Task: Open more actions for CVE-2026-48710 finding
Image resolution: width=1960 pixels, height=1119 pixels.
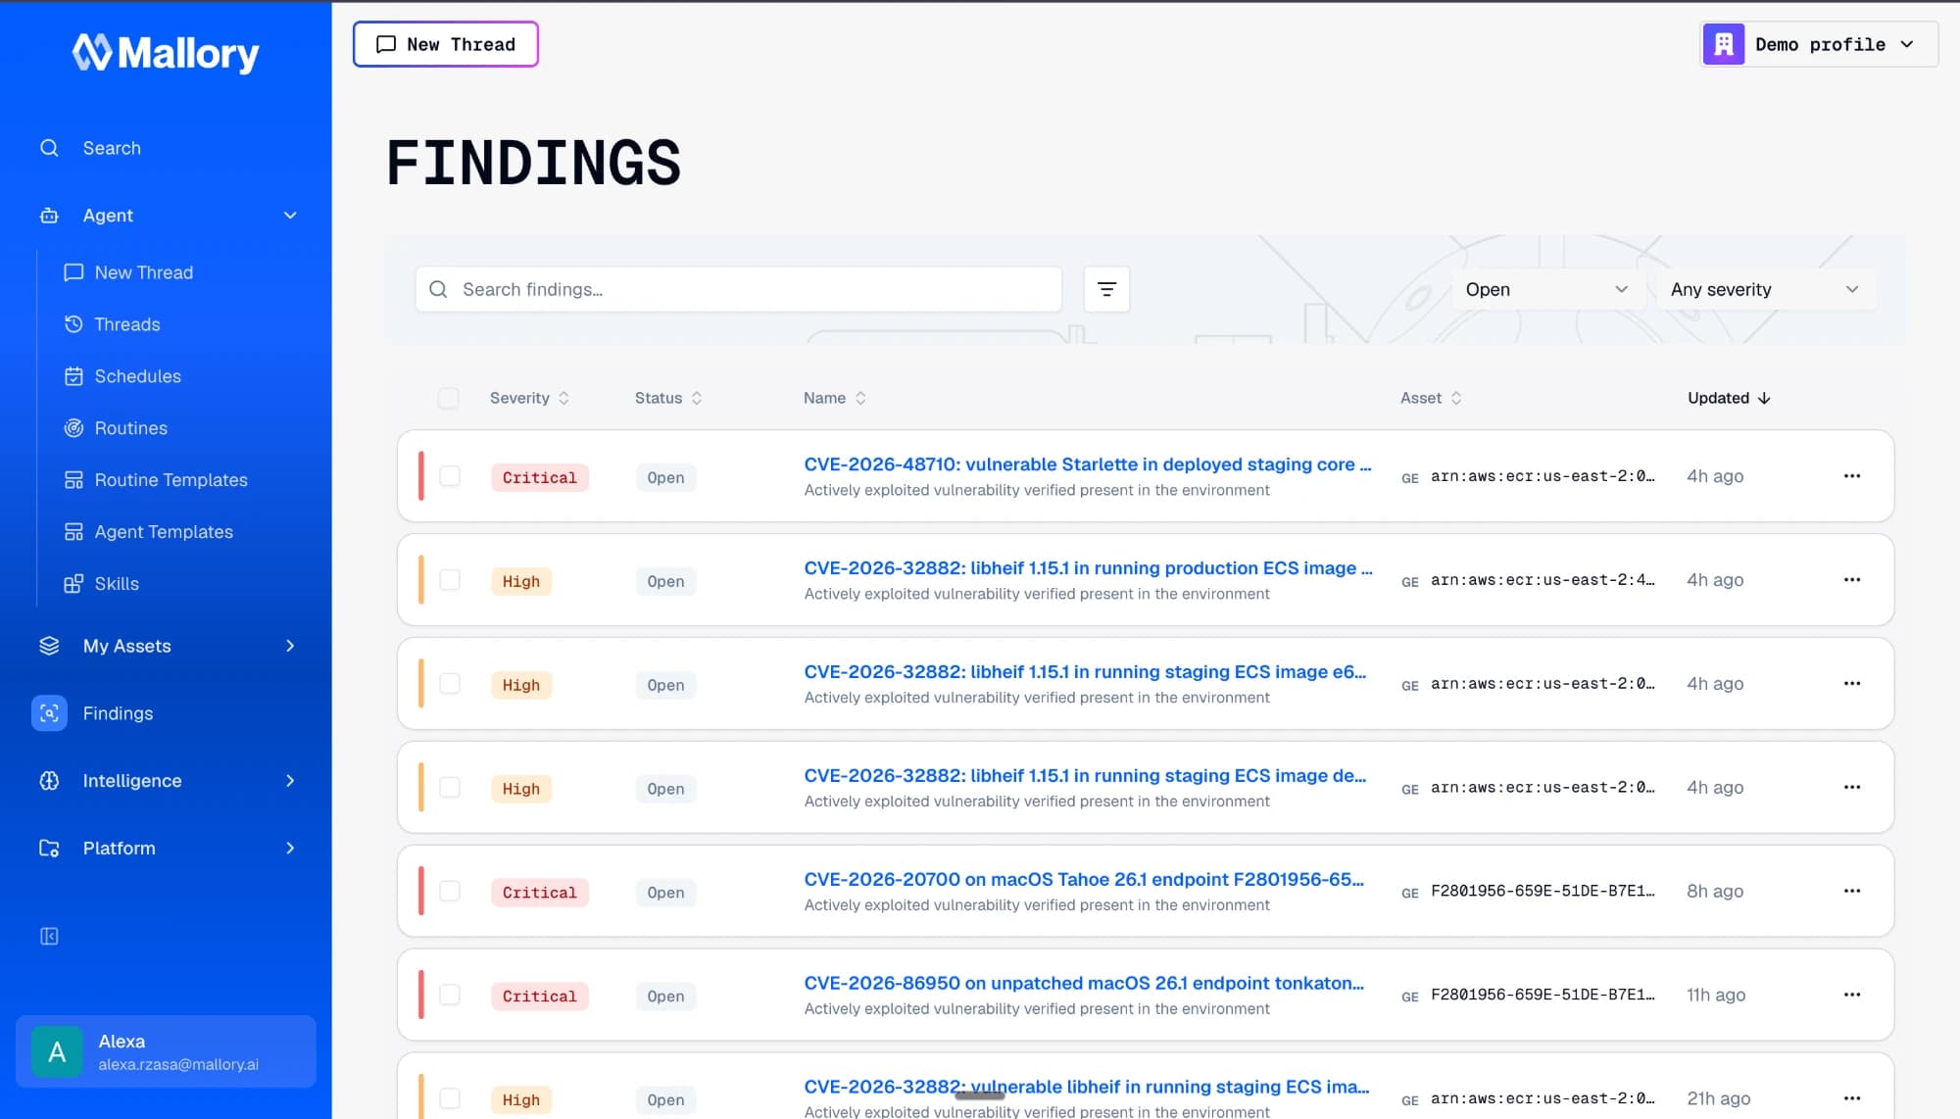Action: (x=1851, y=476)
